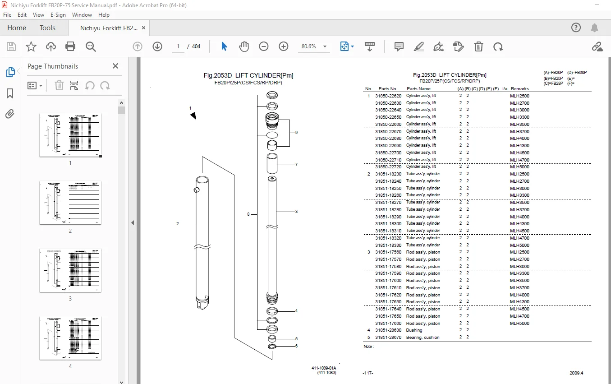Close the Page Thumbnails panel
The width and height of the screenshot is (611, 384).
[x=115, y=66]
